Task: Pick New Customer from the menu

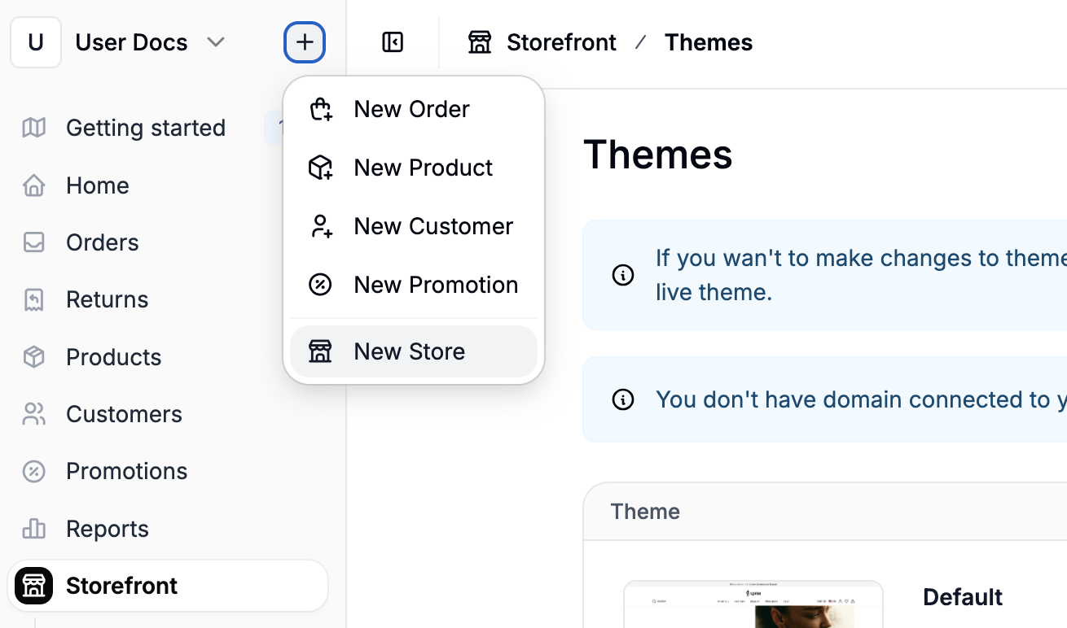Action: pos(433,226)
